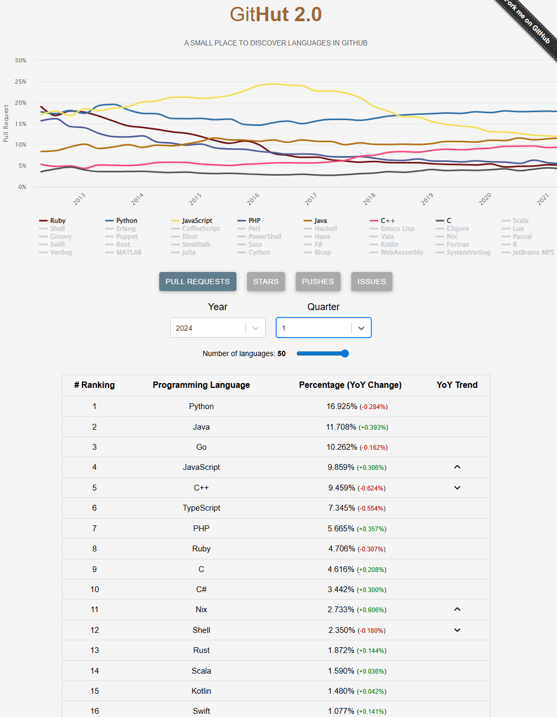Screen dimensions: 557x717
Task: Open the Year dropdown showing 2024
Action: (x=217, y=328)
